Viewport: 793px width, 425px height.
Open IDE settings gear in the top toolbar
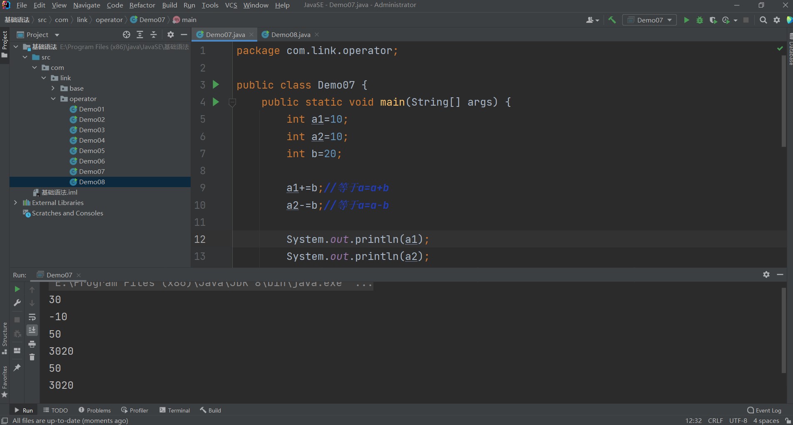point(777,20)
